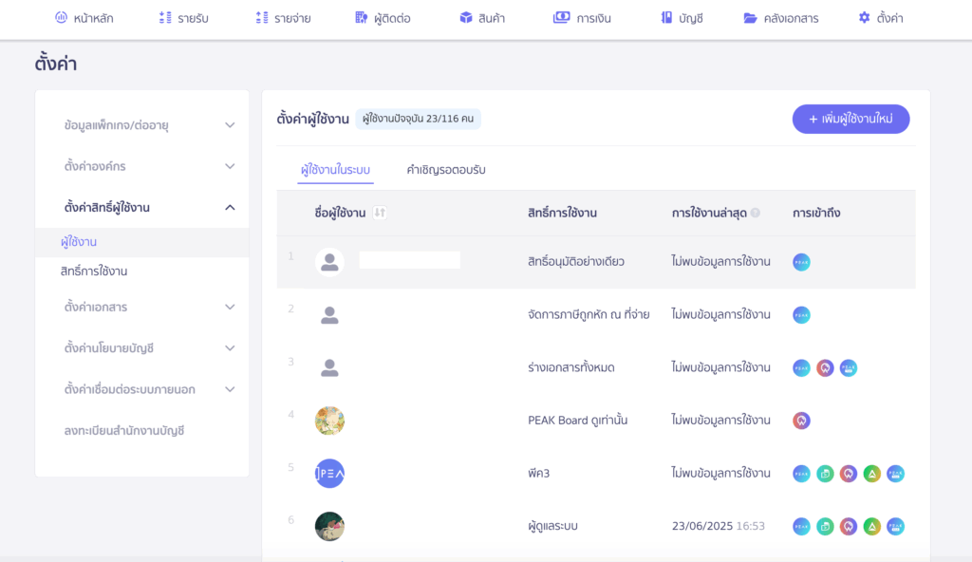Click first blue PEAK icon in ผู้ดูแลระบบ row

[801, 526]
